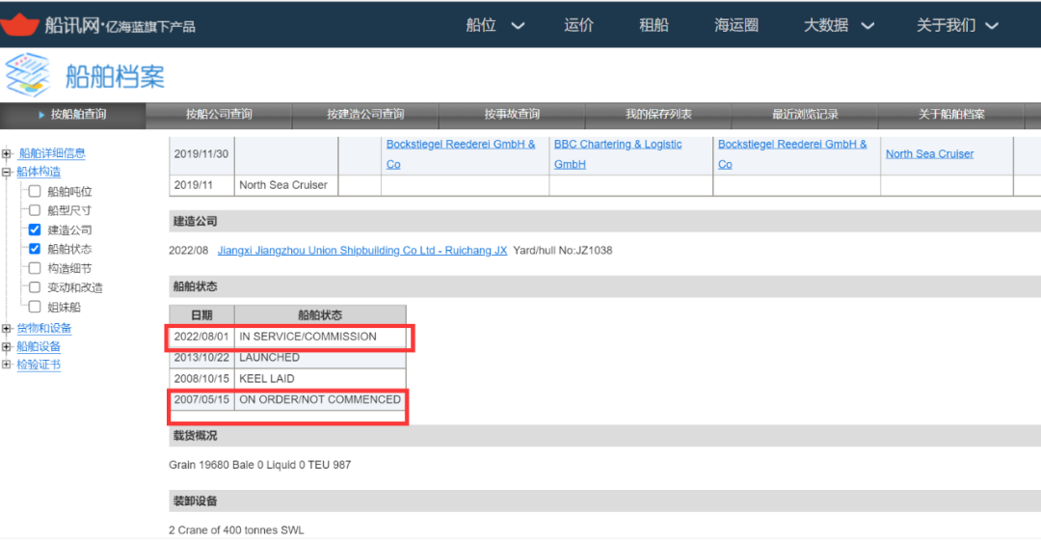Expand the 货物和设备 tree node

coord(8,329)
